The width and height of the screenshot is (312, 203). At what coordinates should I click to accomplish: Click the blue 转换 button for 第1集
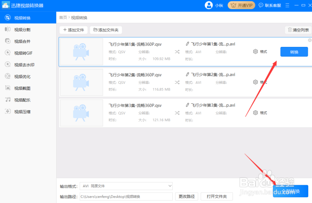tap(294, 52)
